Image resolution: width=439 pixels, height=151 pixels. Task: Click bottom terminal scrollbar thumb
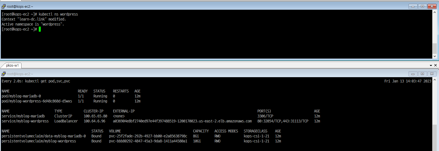click(x=435, y=138)
